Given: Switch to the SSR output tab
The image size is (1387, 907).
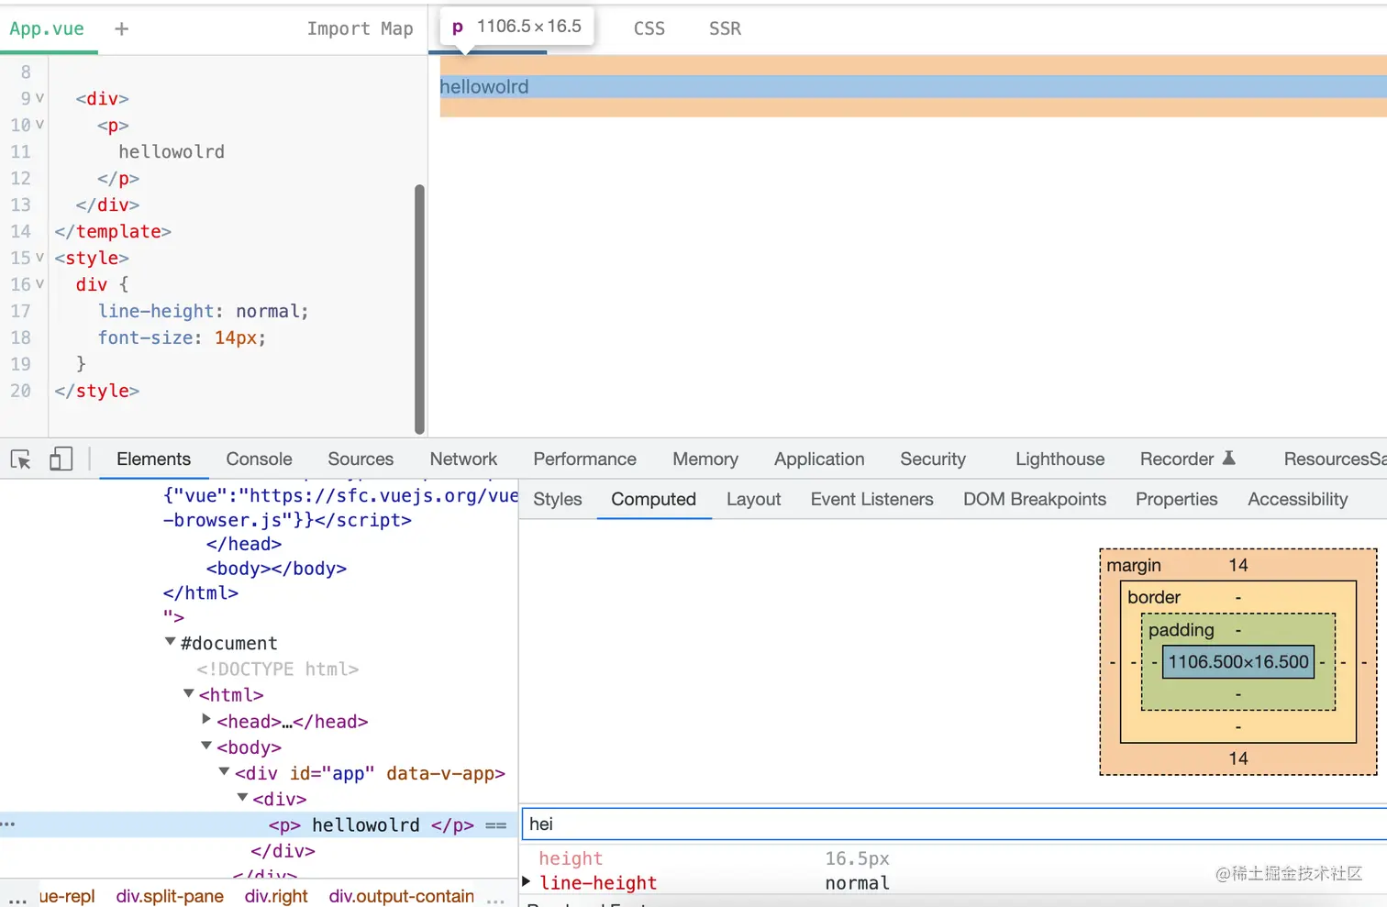Looking at the screenshot, I should coord(725,28).
